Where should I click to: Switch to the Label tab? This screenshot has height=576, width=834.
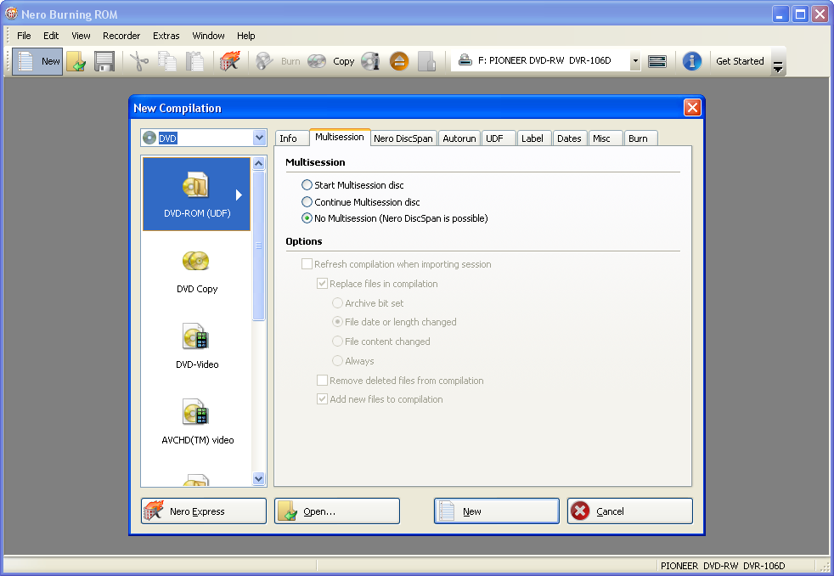point(534,138)
